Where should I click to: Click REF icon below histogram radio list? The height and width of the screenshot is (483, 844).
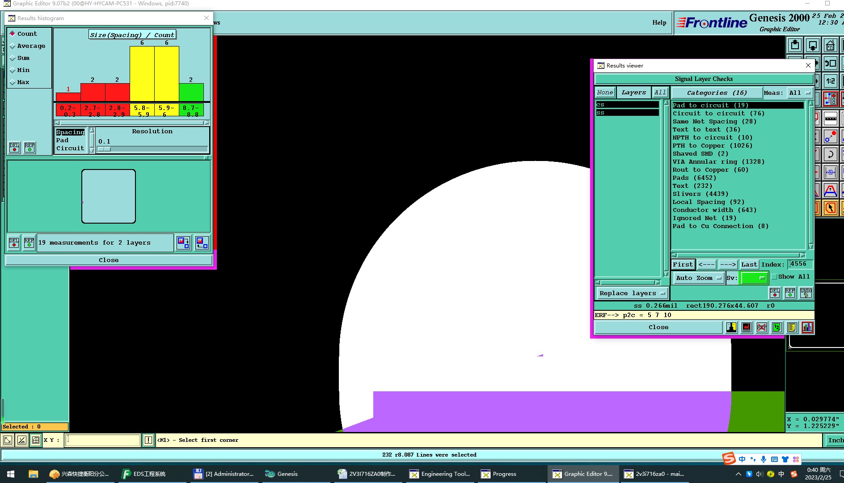tap(30, 148)
